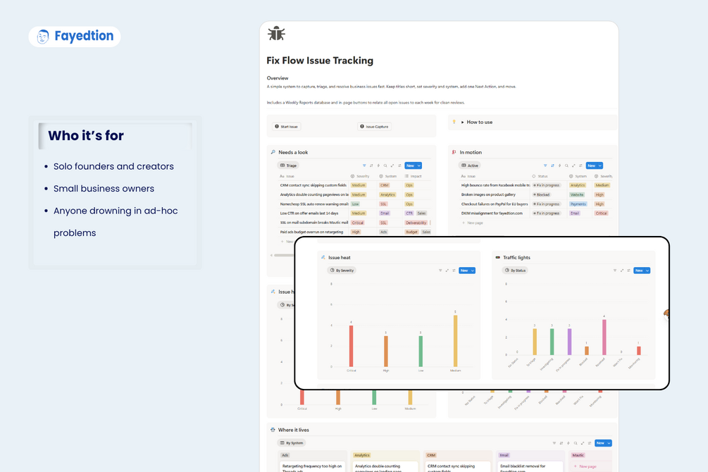Click the automation lightning icon in Needs a look
Viewport: 708px width, 472px height.
[378, 166]
